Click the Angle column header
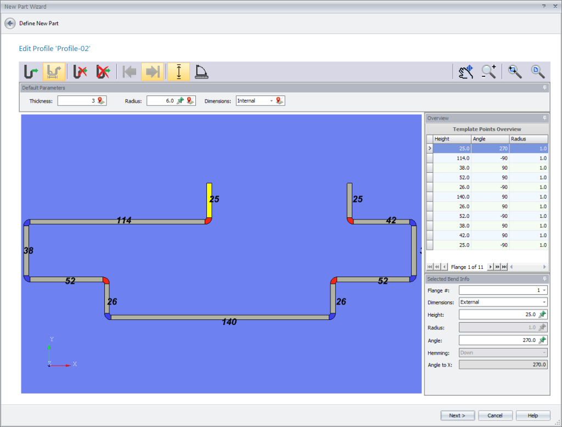 (490, 139)
